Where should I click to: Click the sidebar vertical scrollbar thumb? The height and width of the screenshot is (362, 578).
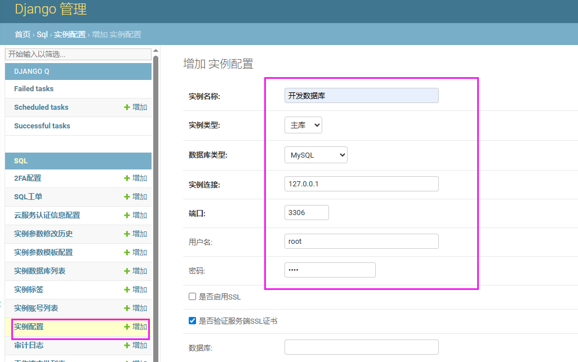156,208
